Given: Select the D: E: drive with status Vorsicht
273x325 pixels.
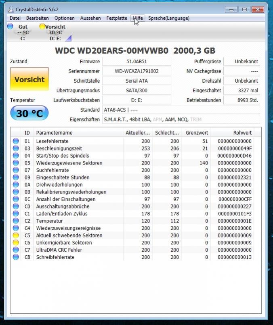Looking at the screenshot, I should point(55,33).
